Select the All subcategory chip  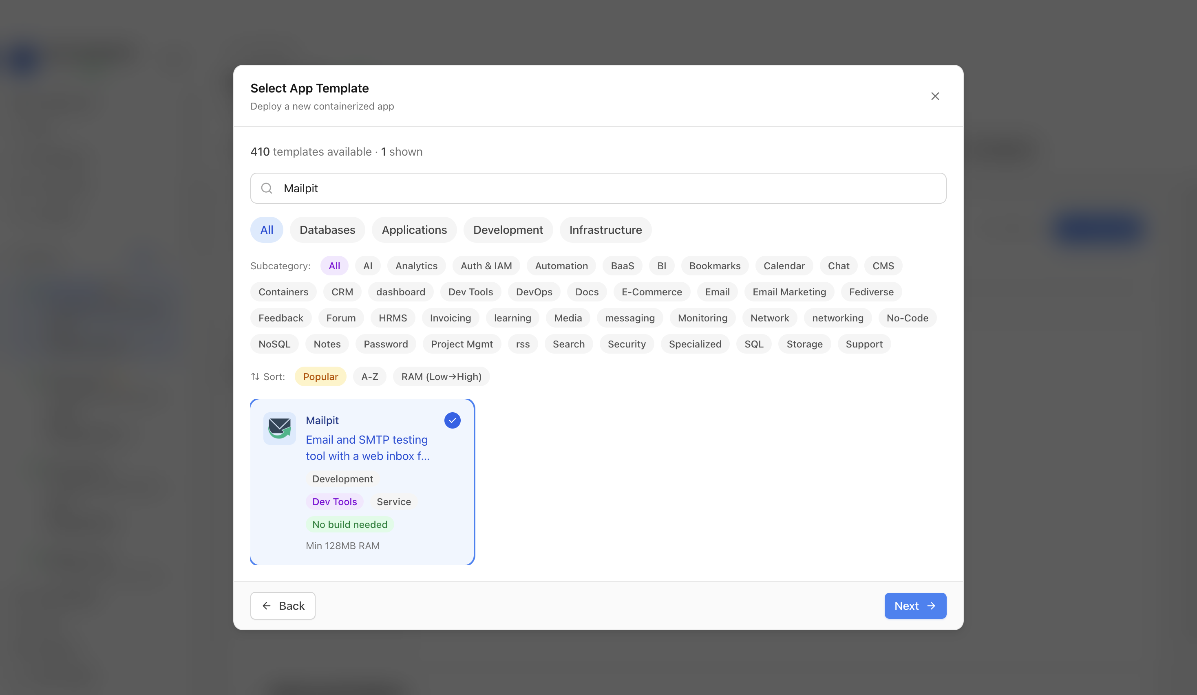pos(334,266)
